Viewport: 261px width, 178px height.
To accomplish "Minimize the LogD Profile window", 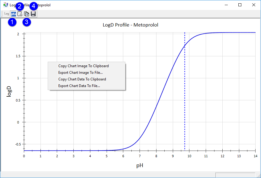I will [226, 5].
